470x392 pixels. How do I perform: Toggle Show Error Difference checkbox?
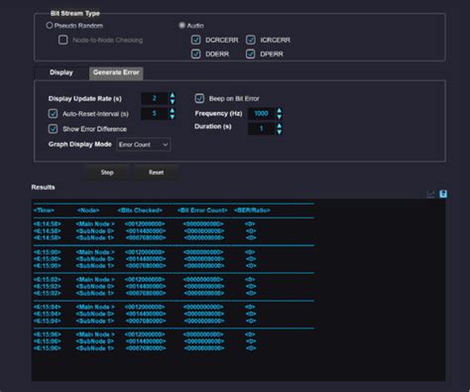[x=53, y=129]
